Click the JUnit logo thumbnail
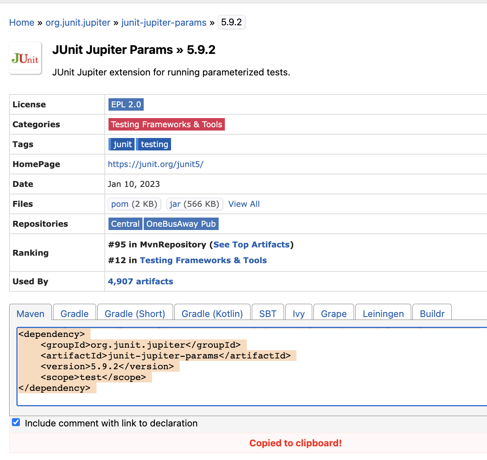487x460 pixels. click(x=25, y=58)
